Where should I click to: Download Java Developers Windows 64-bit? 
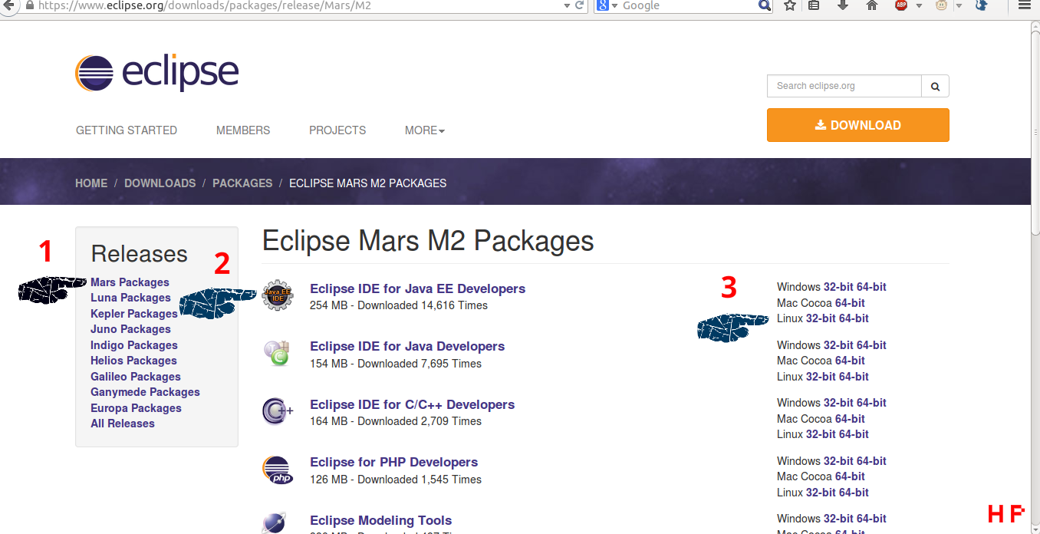point(871,345)
